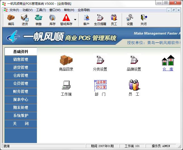Open the 设置 toolbar icon
The width and height of the screenshot is (183, 150).
pyautogui.click(x=130, y=20)
